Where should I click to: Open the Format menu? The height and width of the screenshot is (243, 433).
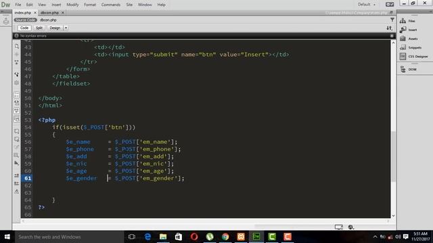pos(90,5)
